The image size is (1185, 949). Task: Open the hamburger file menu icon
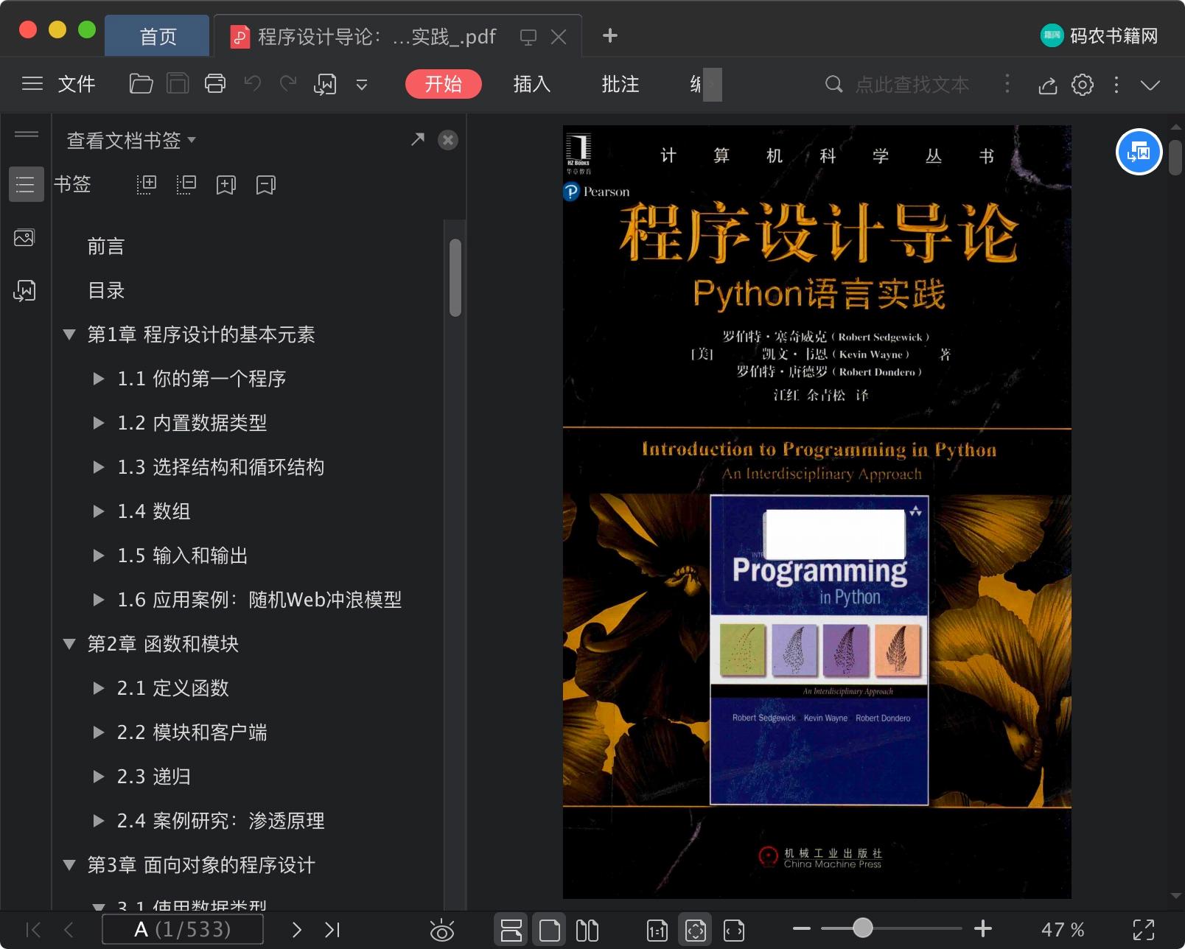coord(32,84)
